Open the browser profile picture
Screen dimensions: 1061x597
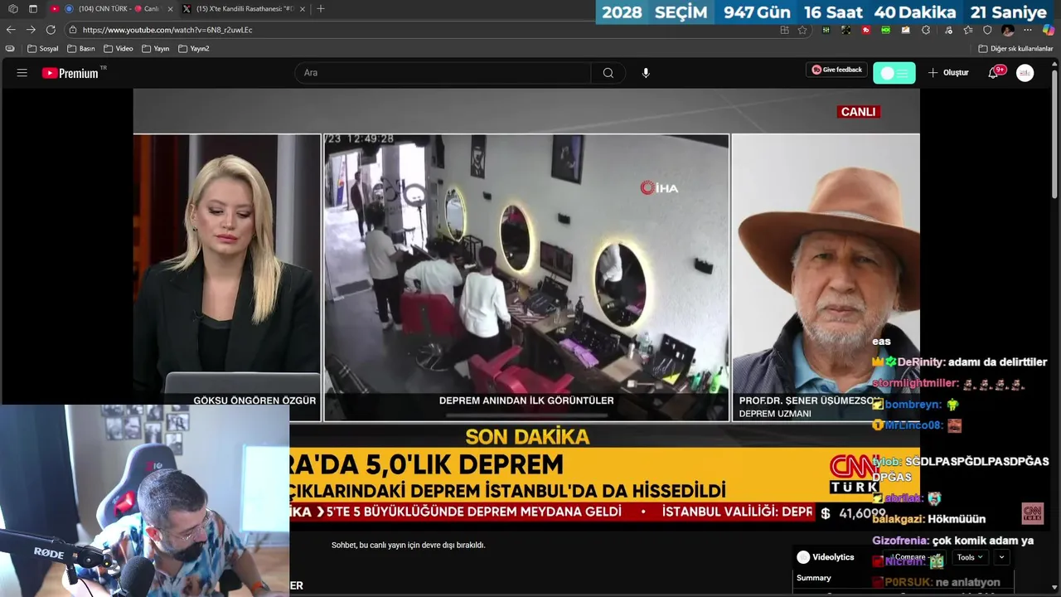[x=1007, y=30]
